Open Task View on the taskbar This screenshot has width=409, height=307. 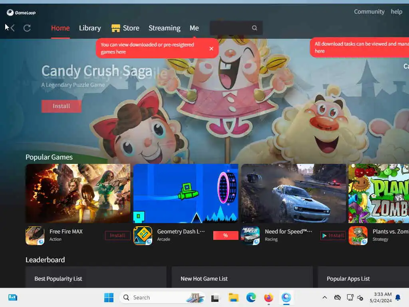coord(215,297)
